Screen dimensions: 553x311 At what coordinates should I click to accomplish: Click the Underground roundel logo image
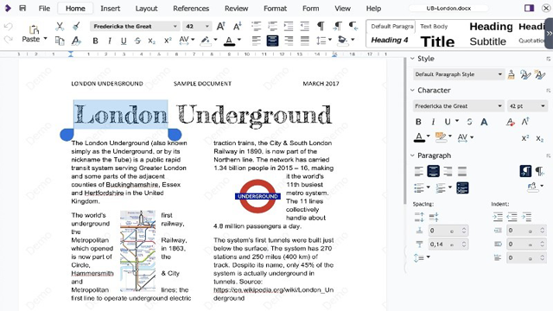[x=257, y=196]
